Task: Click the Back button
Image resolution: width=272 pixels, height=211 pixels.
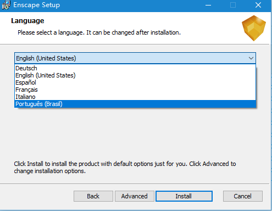Action: click(x=93, y=196)
